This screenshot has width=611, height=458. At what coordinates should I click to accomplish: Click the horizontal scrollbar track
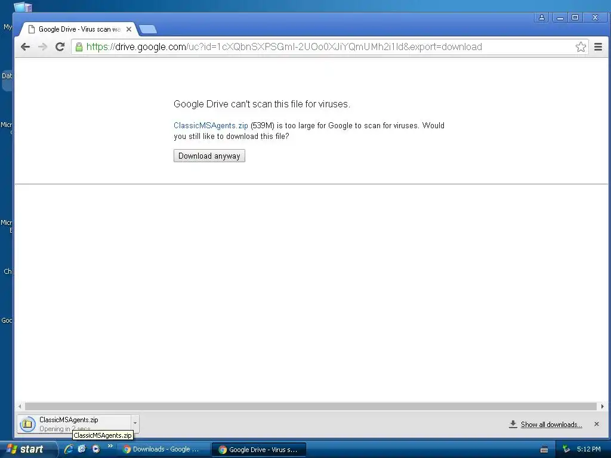click(310, 406)
